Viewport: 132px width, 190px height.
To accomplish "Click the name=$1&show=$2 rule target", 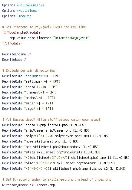I will (x=80, y=169).
